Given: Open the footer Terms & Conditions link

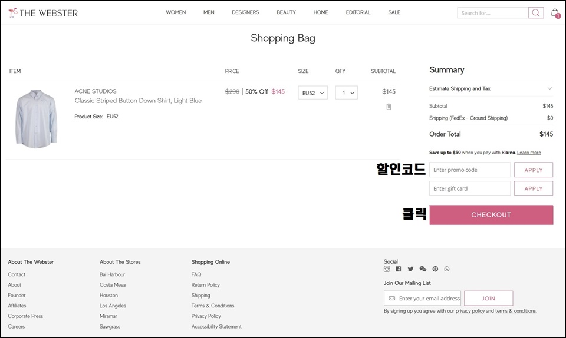Looking at the screenshot, I should (x=213, y=306).
